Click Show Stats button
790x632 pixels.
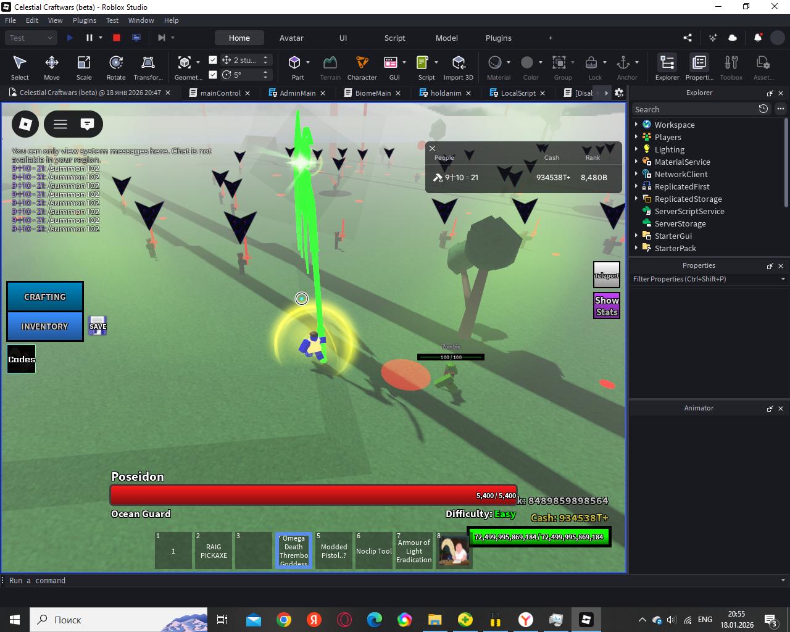click(x=606, y=306)
